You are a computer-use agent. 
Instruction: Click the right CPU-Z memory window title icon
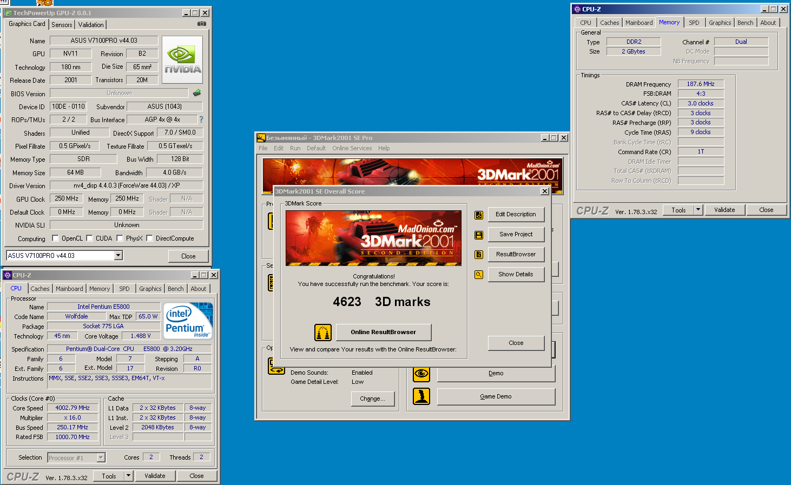[x=577, y=9]
